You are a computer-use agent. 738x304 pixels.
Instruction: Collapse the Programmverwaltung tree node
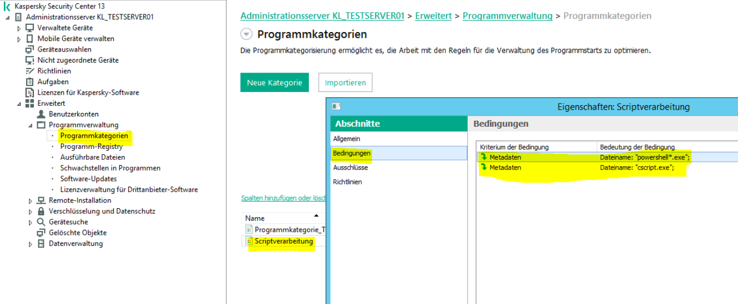pyautogui.click(x=30, y=126)
